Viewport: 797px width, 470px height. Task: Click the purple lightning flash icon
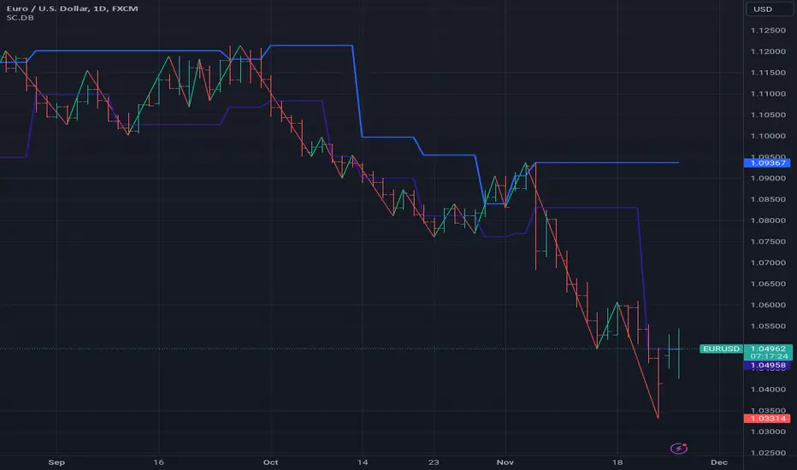coord(679,448)
